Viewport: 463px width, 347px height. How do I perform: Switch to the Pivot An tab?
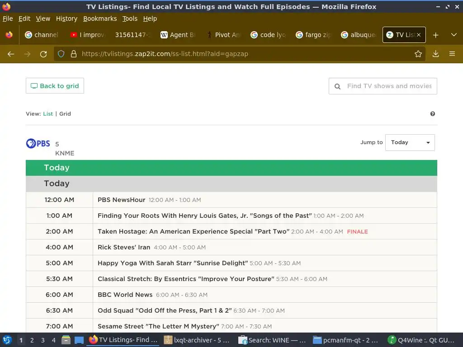222,35
